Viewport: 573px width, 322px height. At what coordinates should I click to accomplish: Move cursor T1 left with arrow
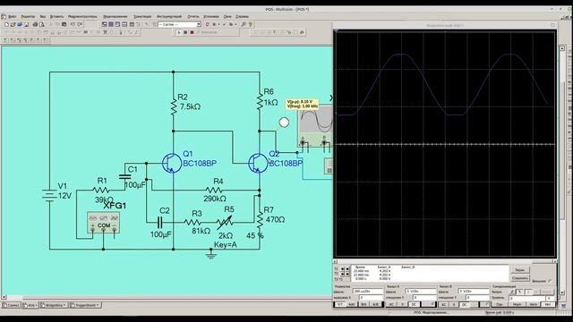pyautogui.click(x=342, y=269)
